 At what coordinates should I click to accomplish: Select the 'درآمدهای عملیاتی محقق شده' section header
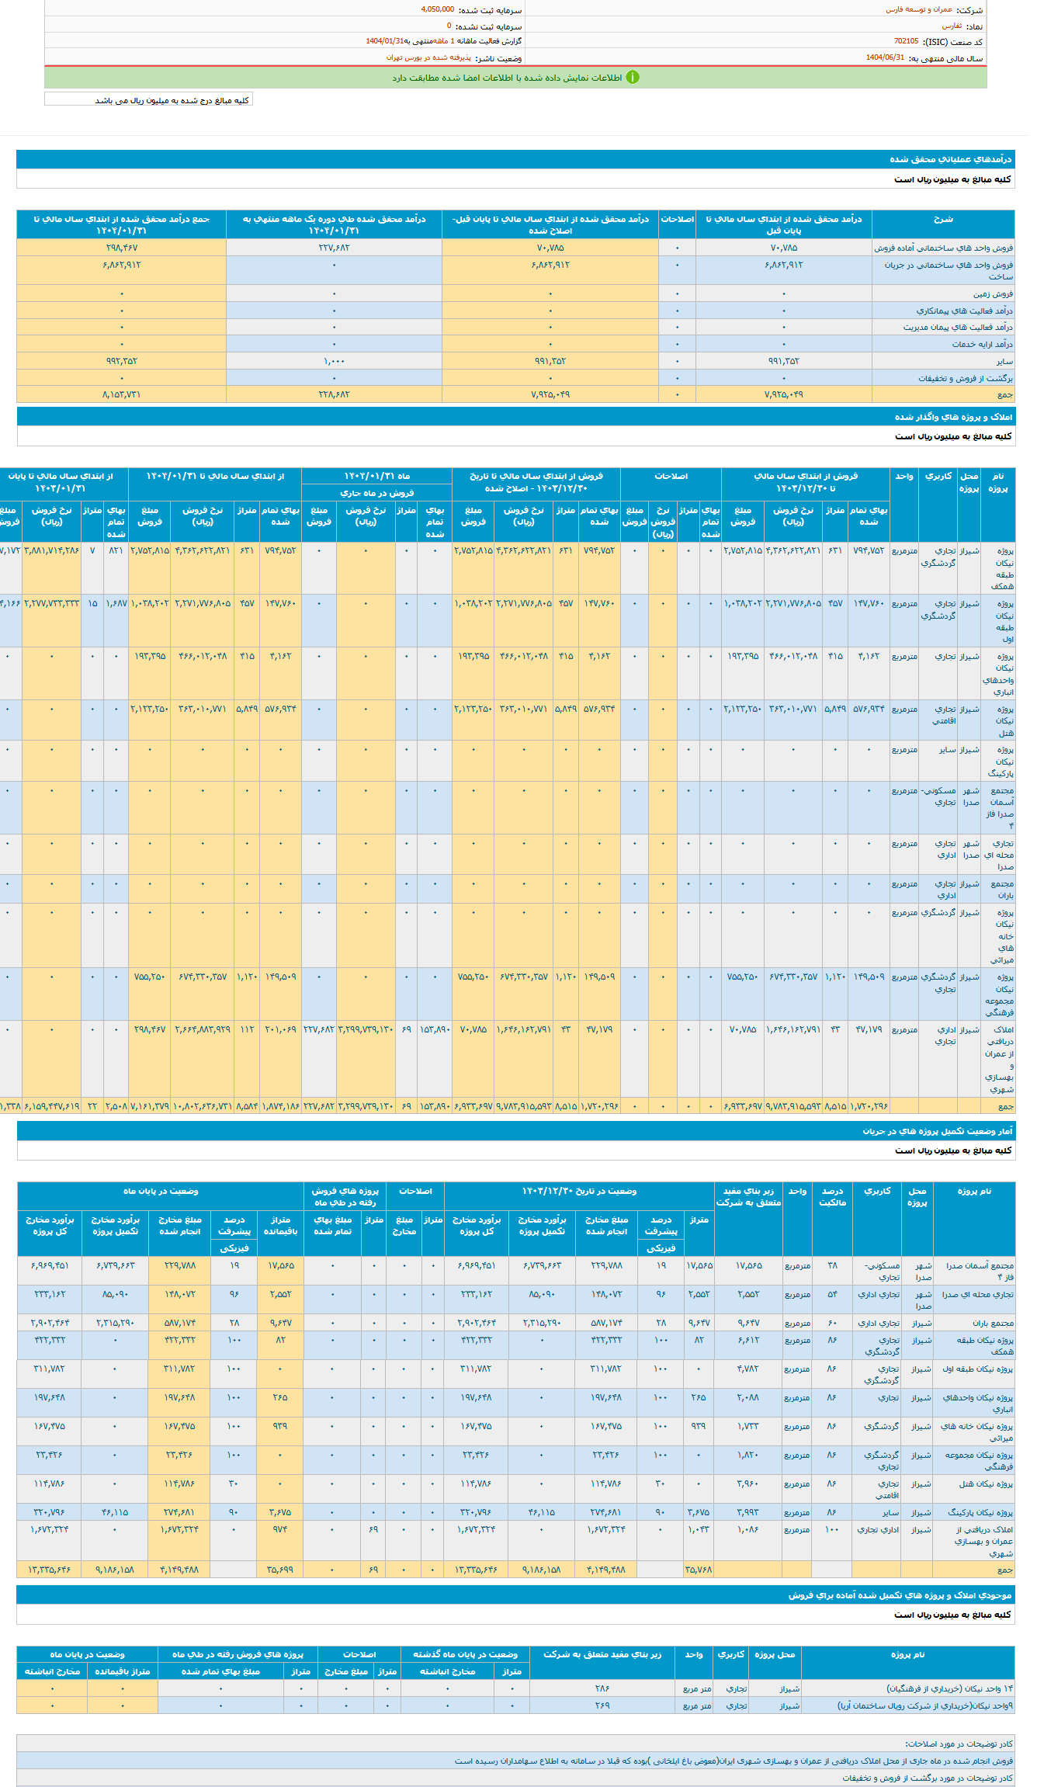pos(950,159)
